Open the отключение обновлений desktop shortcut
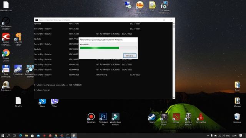This screenshot has width=246, height=138. tap(164, 7)
